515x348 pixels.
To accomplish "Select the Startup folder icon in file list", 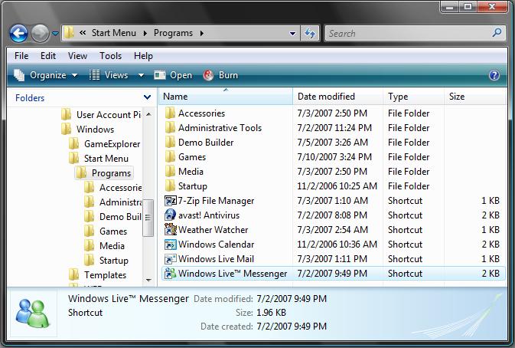I will click(x=170, y=185).
